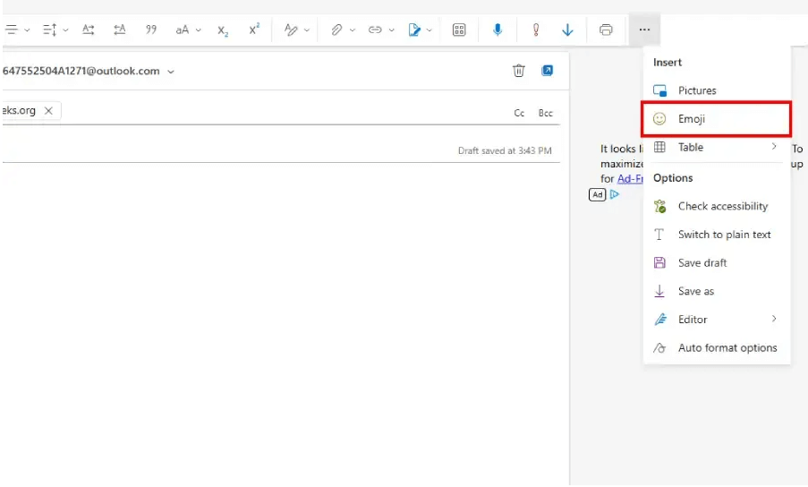
Task: Click the signature icon
Action: coord(413,30)
